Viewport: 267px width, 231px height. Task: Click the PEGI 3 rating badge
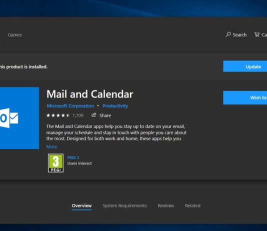click(55, 163)
